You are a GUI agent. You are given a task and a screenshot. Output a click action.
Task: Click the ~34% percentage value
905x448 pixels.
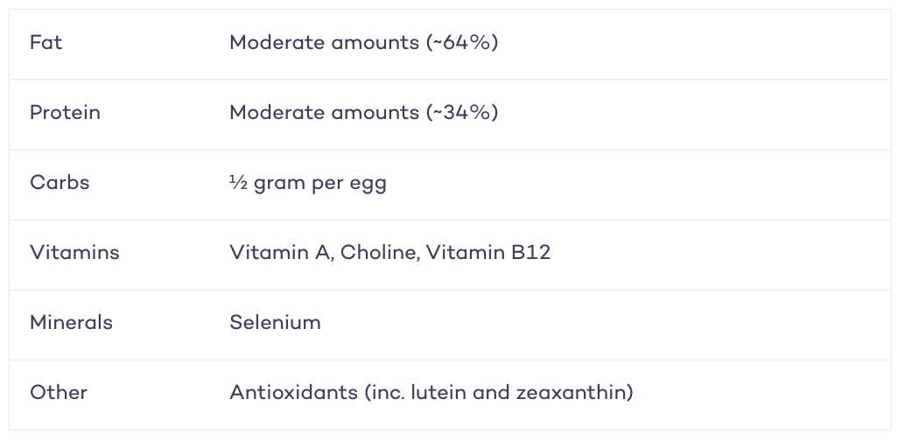(462, 113)
